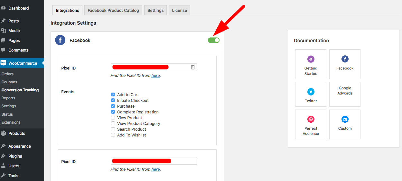The image size is (402, 181).
Task: Click the Getting Started paper plane icon
Action: pos(311,59)
